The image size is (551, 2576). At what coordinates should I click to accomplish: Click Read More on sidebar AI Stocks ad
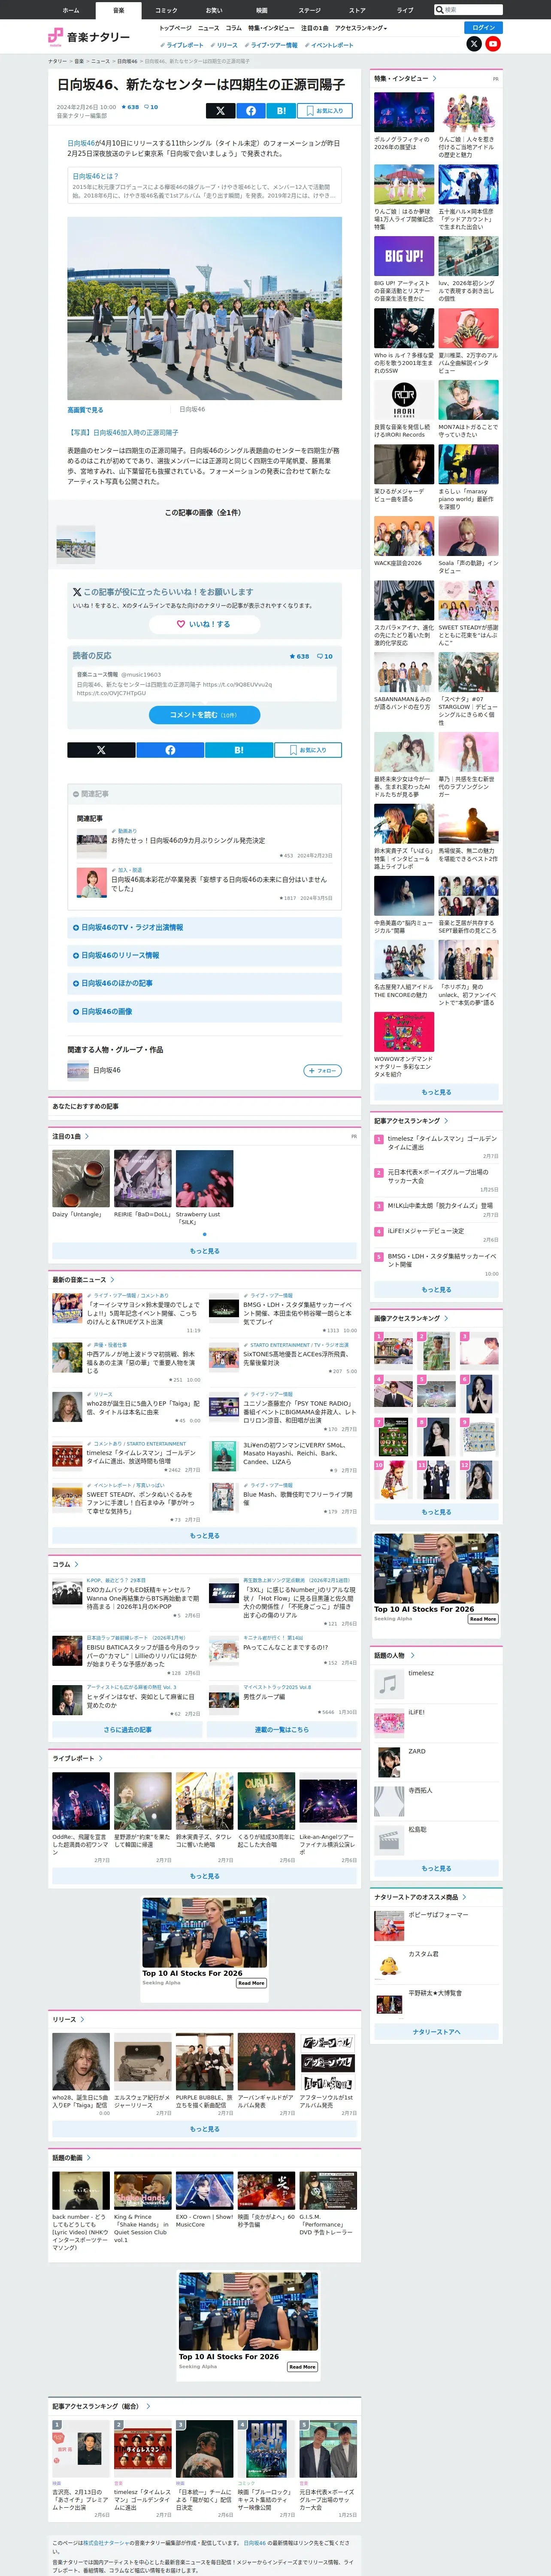[x=483, y=1619]
